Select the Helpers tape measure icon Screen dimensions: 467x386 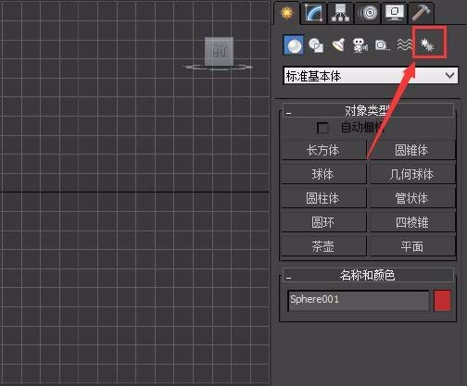tap(383, 45)
